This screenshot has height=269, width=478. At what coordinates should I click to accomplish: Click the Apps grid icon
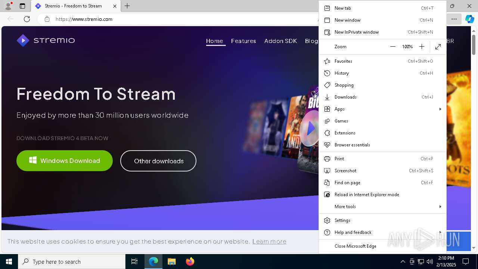pos(327,109)
